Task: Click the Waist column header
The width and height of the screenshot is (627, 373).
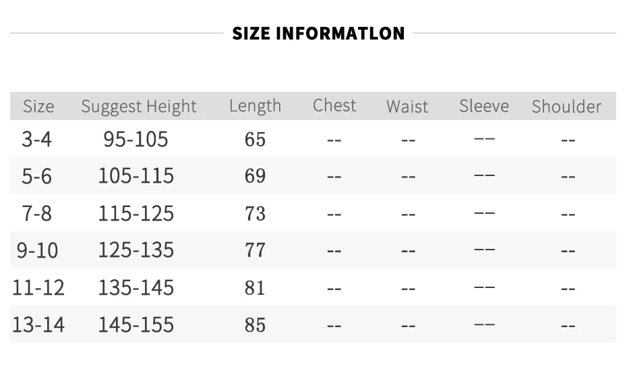Action: pos(407,107)
